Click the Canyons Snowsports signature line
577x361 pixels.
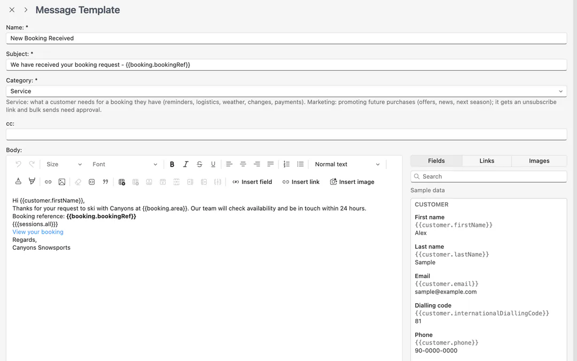41,248
